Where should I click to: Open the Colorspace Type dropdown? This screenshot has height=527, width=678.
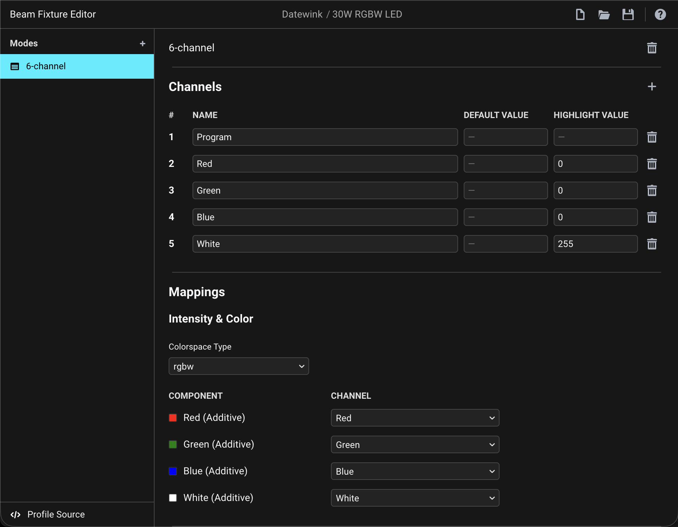239,366
